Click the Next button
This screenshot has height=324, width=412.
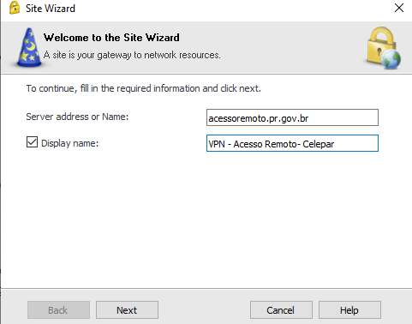(127, 310)
